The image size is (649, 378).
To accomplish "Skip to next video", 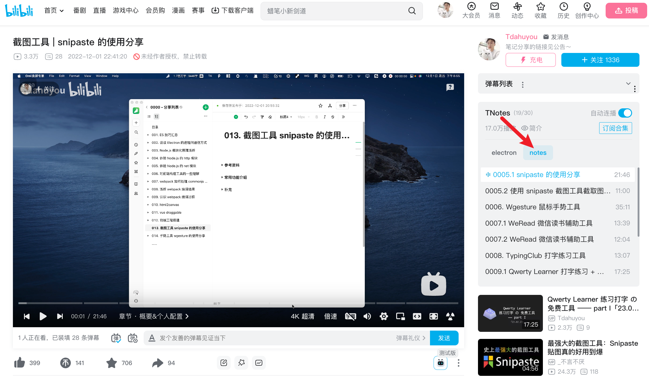I will pyautogui.click(x=60, y=316).
